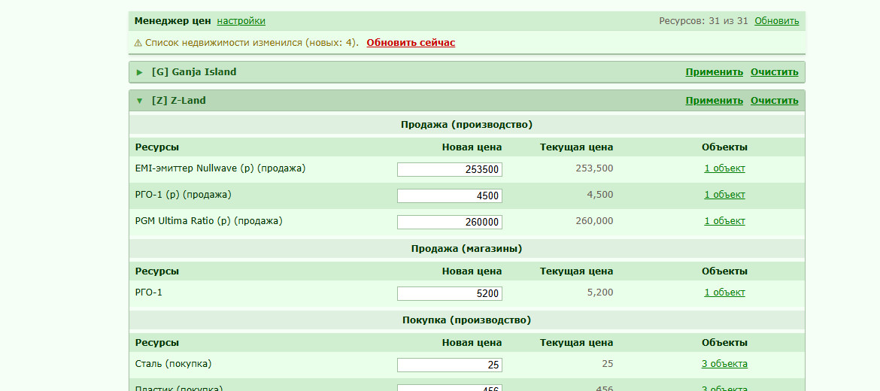Edit new price for РГО-1 (p) продажа
The width and height of the screenshot is (880, 391).
click(x=450, y=195)
